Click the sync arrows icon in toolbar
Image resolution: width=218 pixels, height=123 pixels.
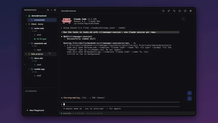click(x=180, y=11)
